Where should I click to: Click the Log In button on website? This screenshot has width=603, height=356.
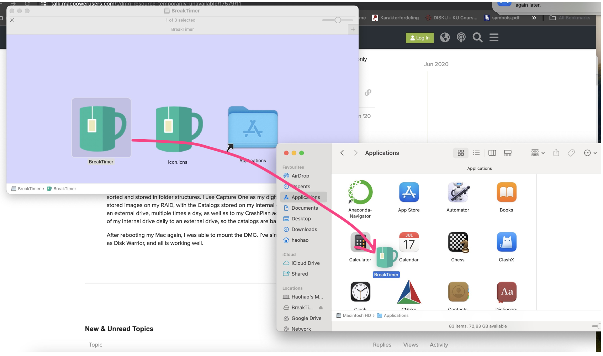click(420, 38)
